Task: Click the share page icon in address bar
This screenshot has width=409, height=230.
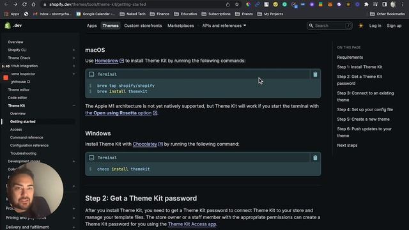Action: (228, 4)
